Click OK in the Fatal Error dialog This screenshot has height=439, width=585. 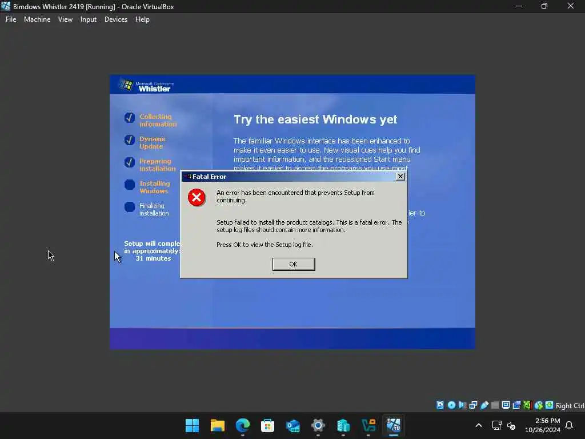pyautogui.click(x=294, y=264)
